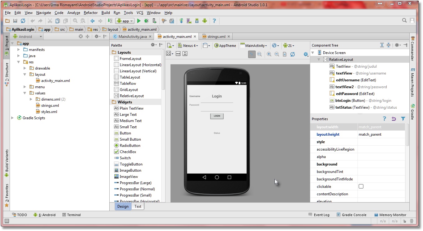Viewport: 423px width, 231px height.
Task: Launch the debugger bug icon
Action: pos(146,21)
